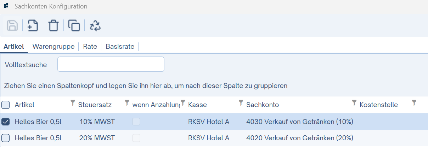
Task: Toggle the select-all checkbox in the header
Action: click(6, 105)
